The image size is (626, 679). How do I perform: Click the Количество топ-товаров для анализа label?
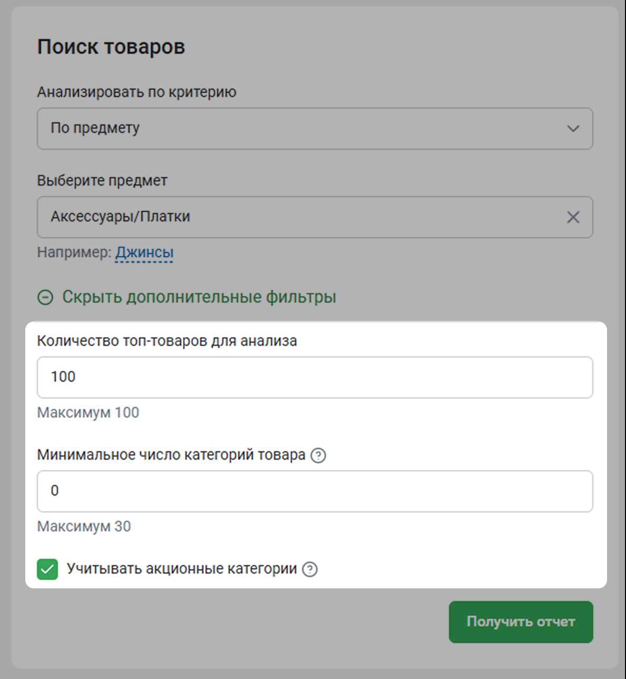click(167, 341)
